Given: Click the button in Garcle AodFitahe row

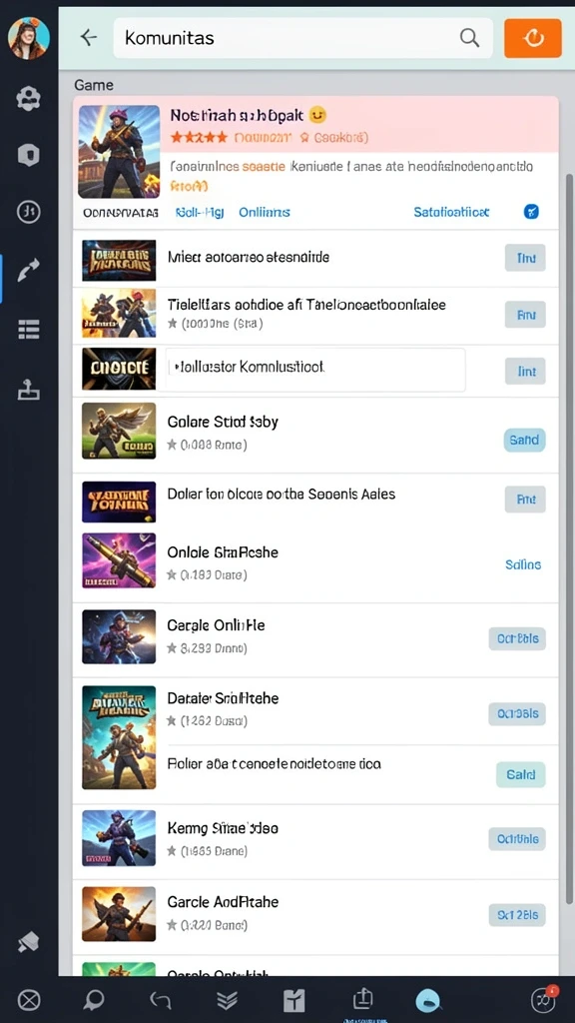Looking at the screenshot, I should coord(518,915).
